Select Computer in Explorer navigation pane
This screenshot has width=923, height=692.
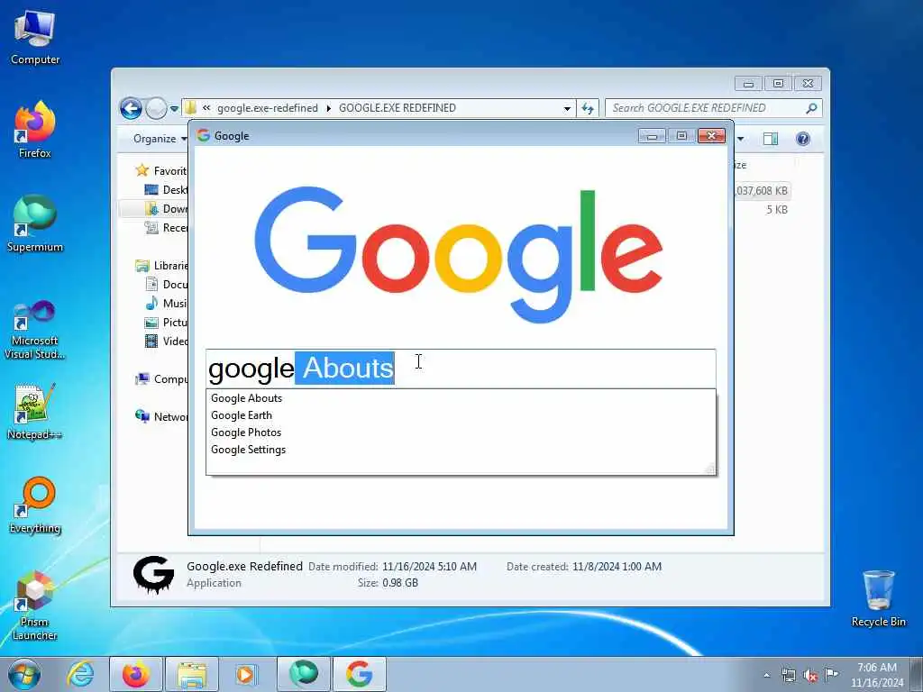[161, 379]
